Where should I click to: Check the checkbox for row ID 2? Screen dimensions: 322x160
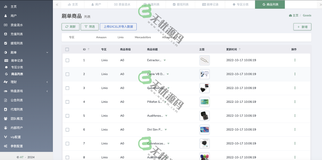67,74
